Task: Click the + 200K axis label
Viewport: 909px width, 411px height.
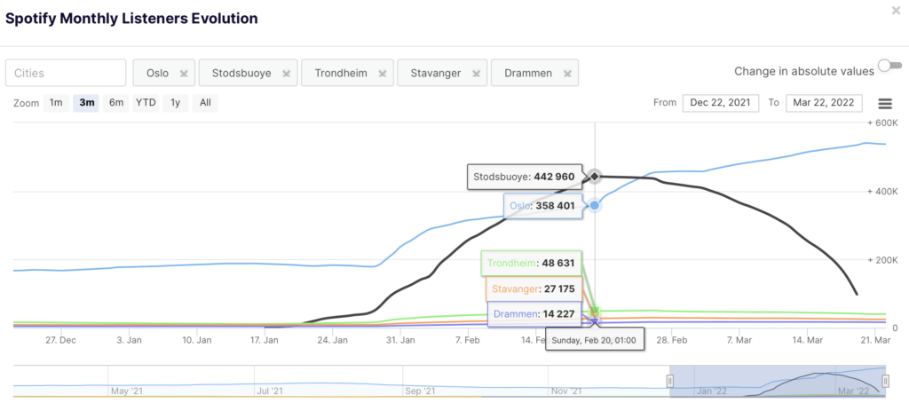Action: pyautogui.click(x=882, y=260)
